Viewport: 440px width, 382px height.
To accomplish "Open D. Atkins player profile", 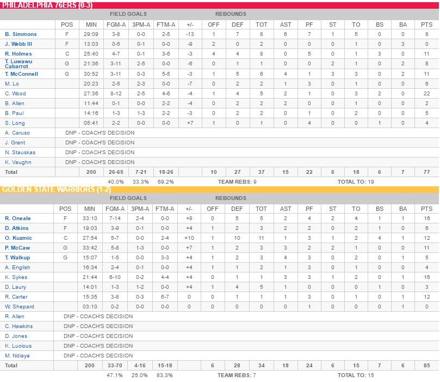I will [17, 228].
